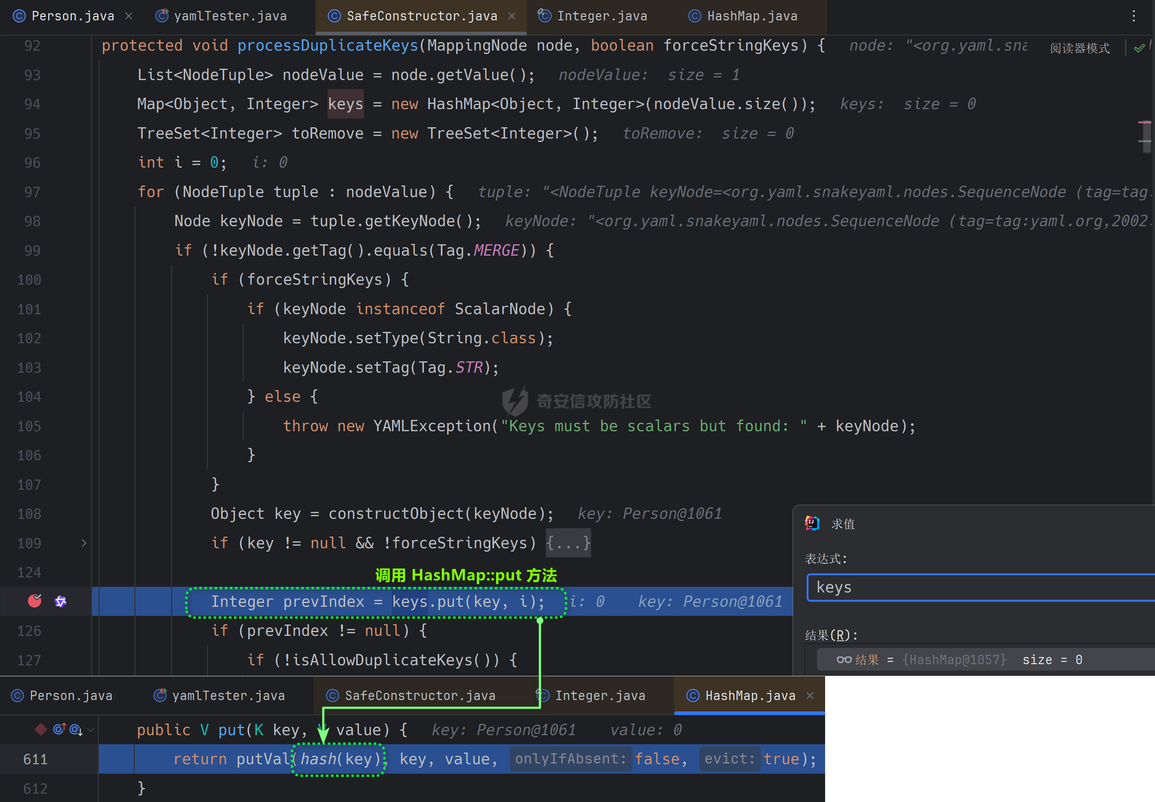Close SafeConstructor.java tab in top editor
Image resolution: width=1155 pixels, height=802 pixels.
tap(512, 16)
